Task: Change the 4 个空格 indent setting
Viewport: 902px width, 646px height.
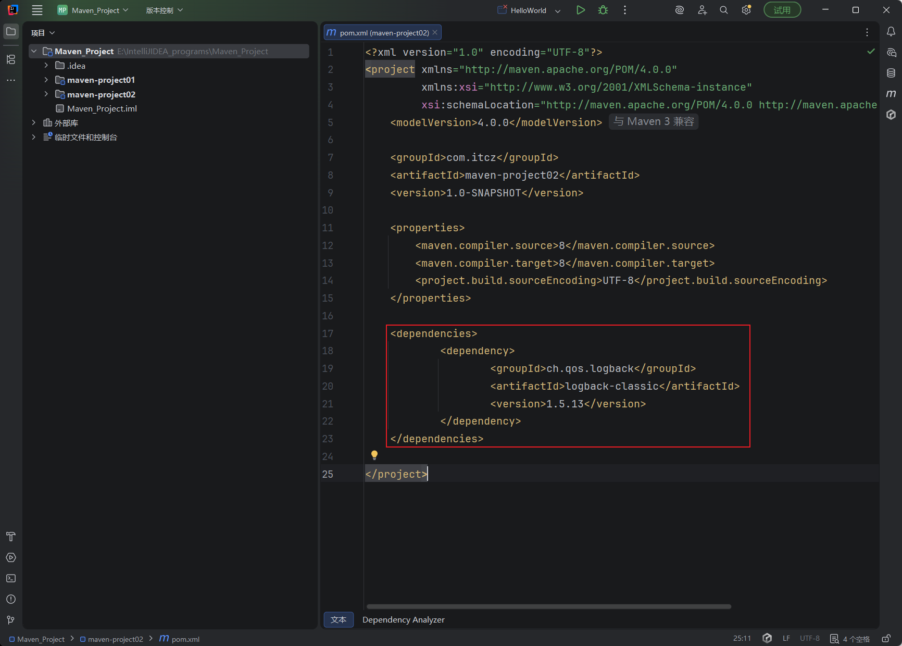Action: coord(850,639)
